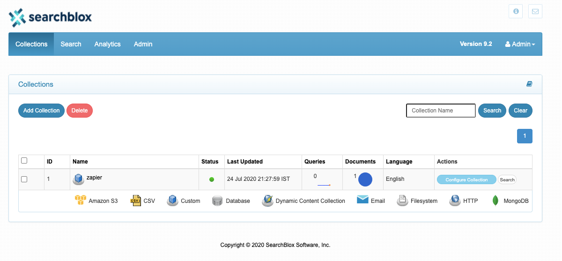Screen dimensions: 562x261
Task: Click the red Delete button
Action: coord(80,111)
